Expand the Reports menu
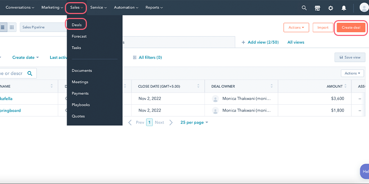This screenshot has width=369, height=184. pyautogui.click(x=154, y=8)
